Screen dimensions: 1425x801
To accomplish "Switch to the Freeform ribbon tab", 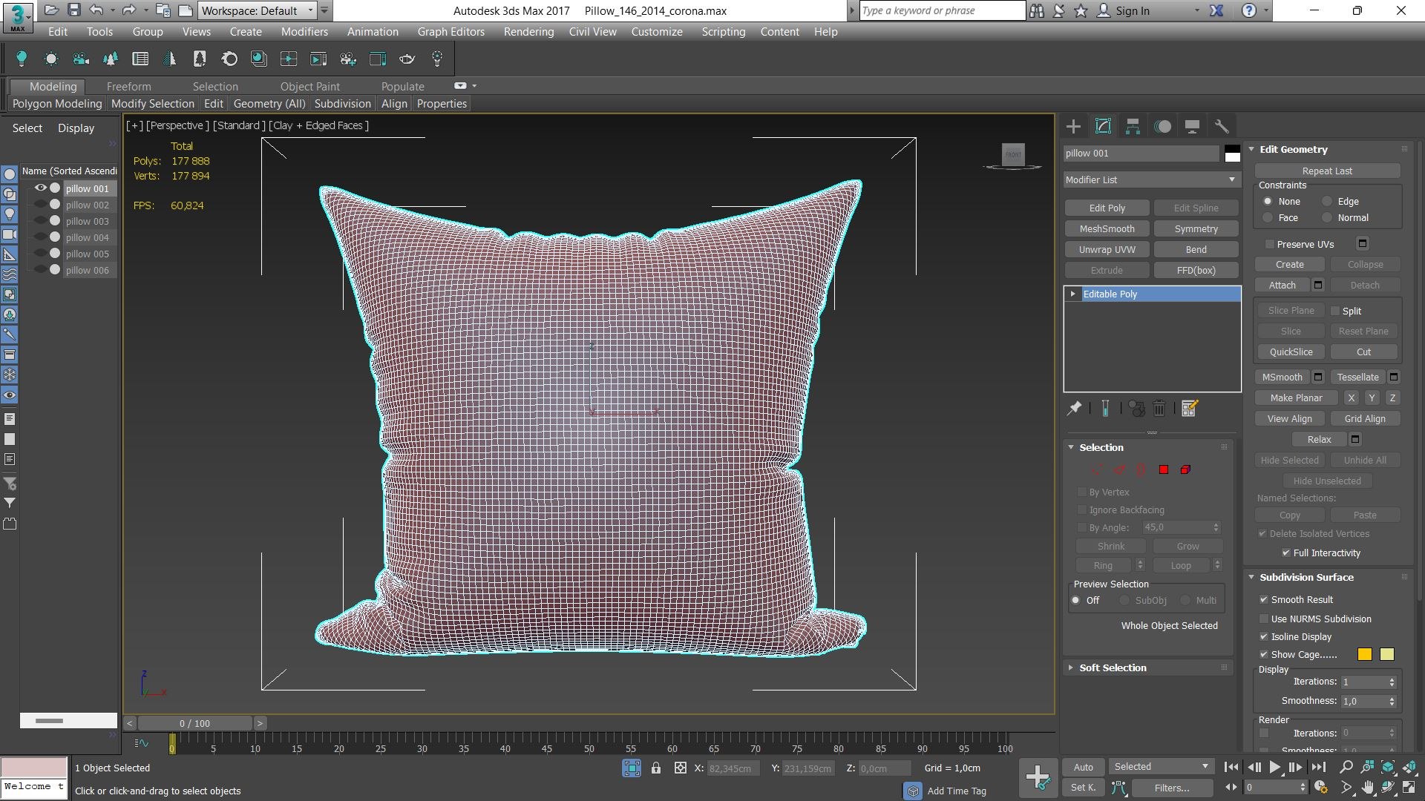I will coord(128,86).
